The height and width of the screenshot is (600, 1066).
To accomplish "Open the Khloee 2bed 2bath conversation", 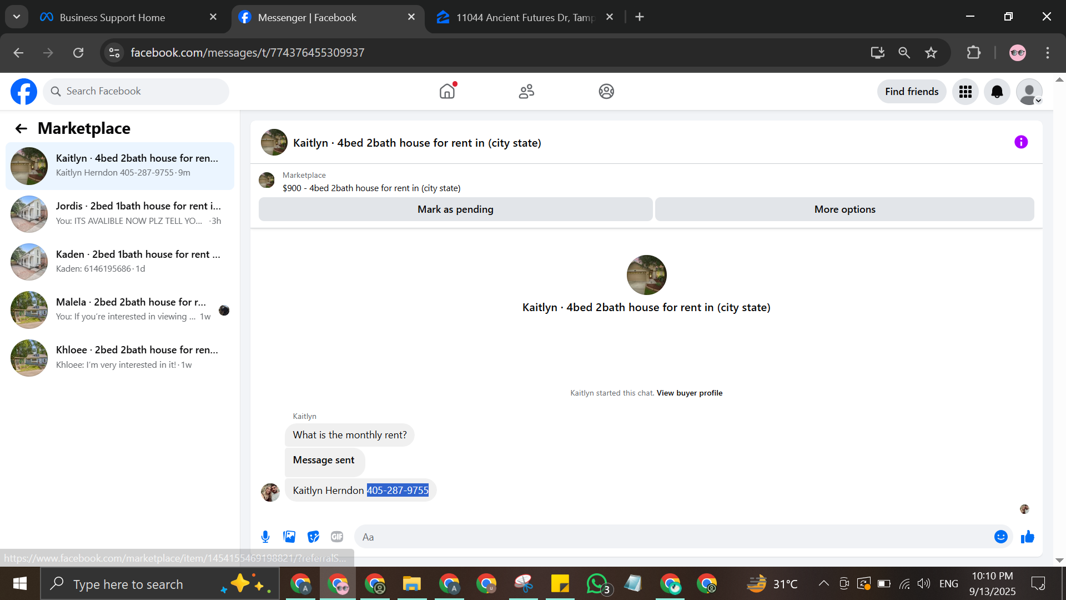I will pos(120,358).
